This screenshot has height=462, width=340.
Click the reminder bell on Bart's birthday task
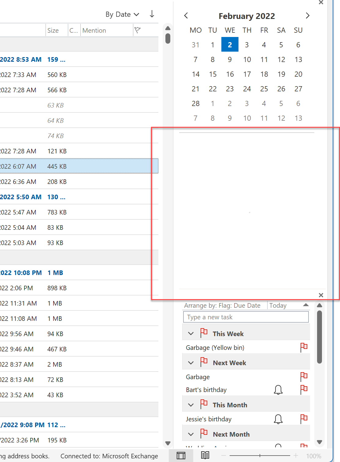[278, 390]
